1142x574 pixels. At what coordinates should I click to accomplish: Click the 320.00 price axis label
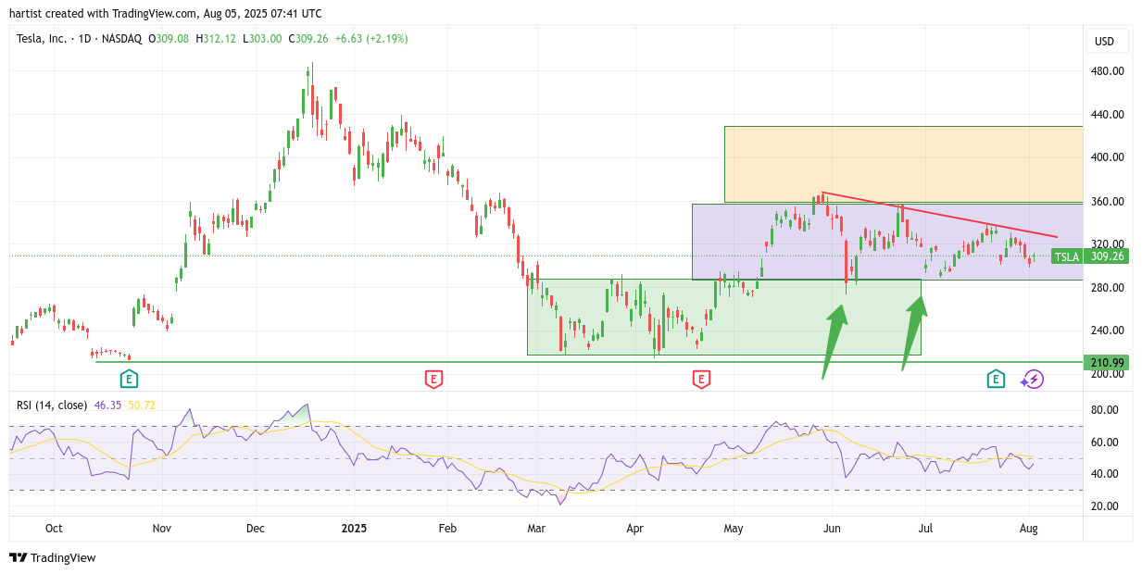click(x=1109, y=244)
